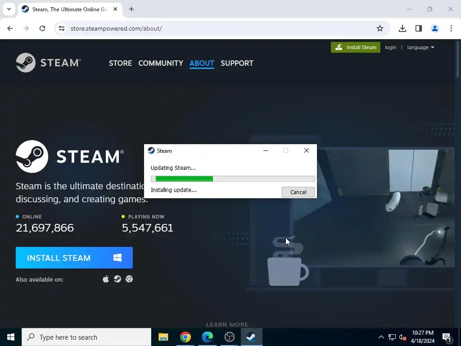Go forward in the browser
The width and height of the screenshot is (461, 346).
[x=26, y=28]
